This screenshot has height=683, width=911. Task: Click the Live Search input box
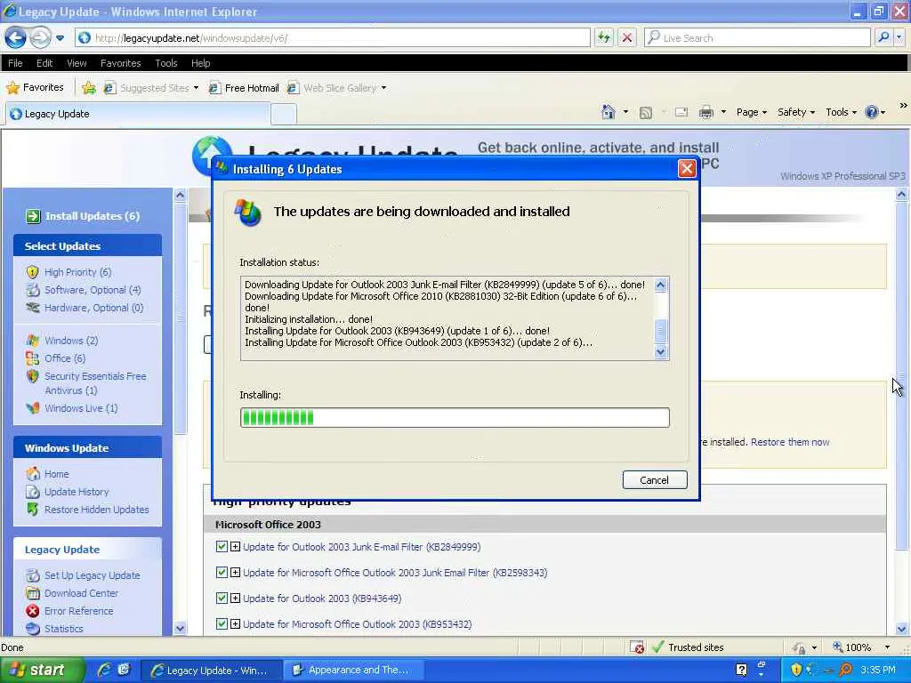[x=757, y=37]
